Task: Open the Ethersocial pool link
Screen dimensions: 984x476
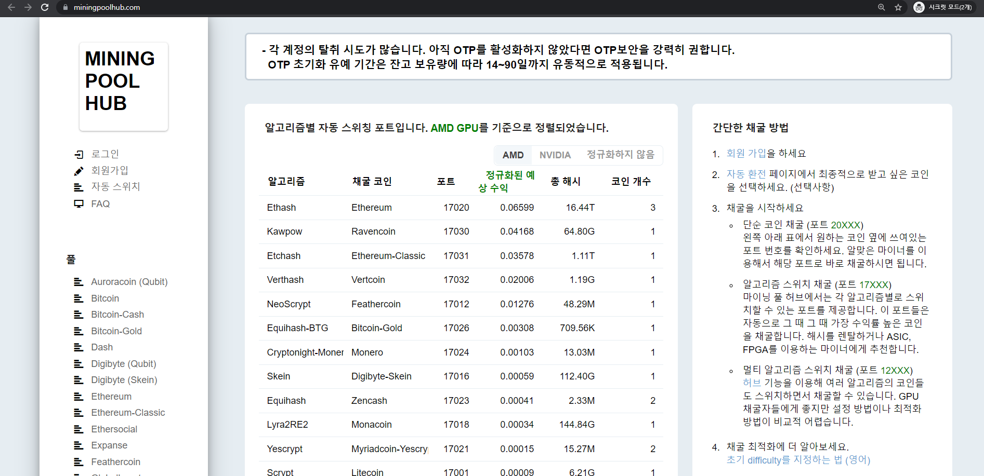Action: (114, 429)
